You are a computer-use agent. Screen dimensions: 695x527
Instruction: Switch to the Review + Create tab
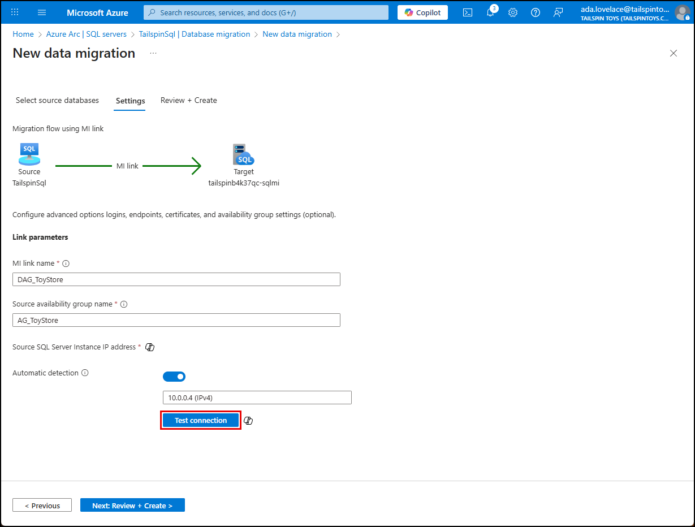coord(188,100)
